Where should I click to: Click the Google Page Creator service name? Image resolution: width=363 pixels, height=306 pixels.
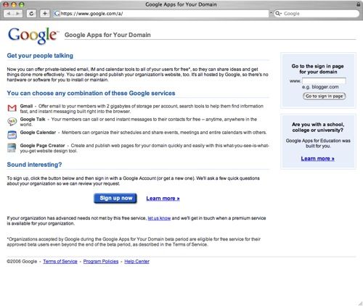tap(42, 146)
